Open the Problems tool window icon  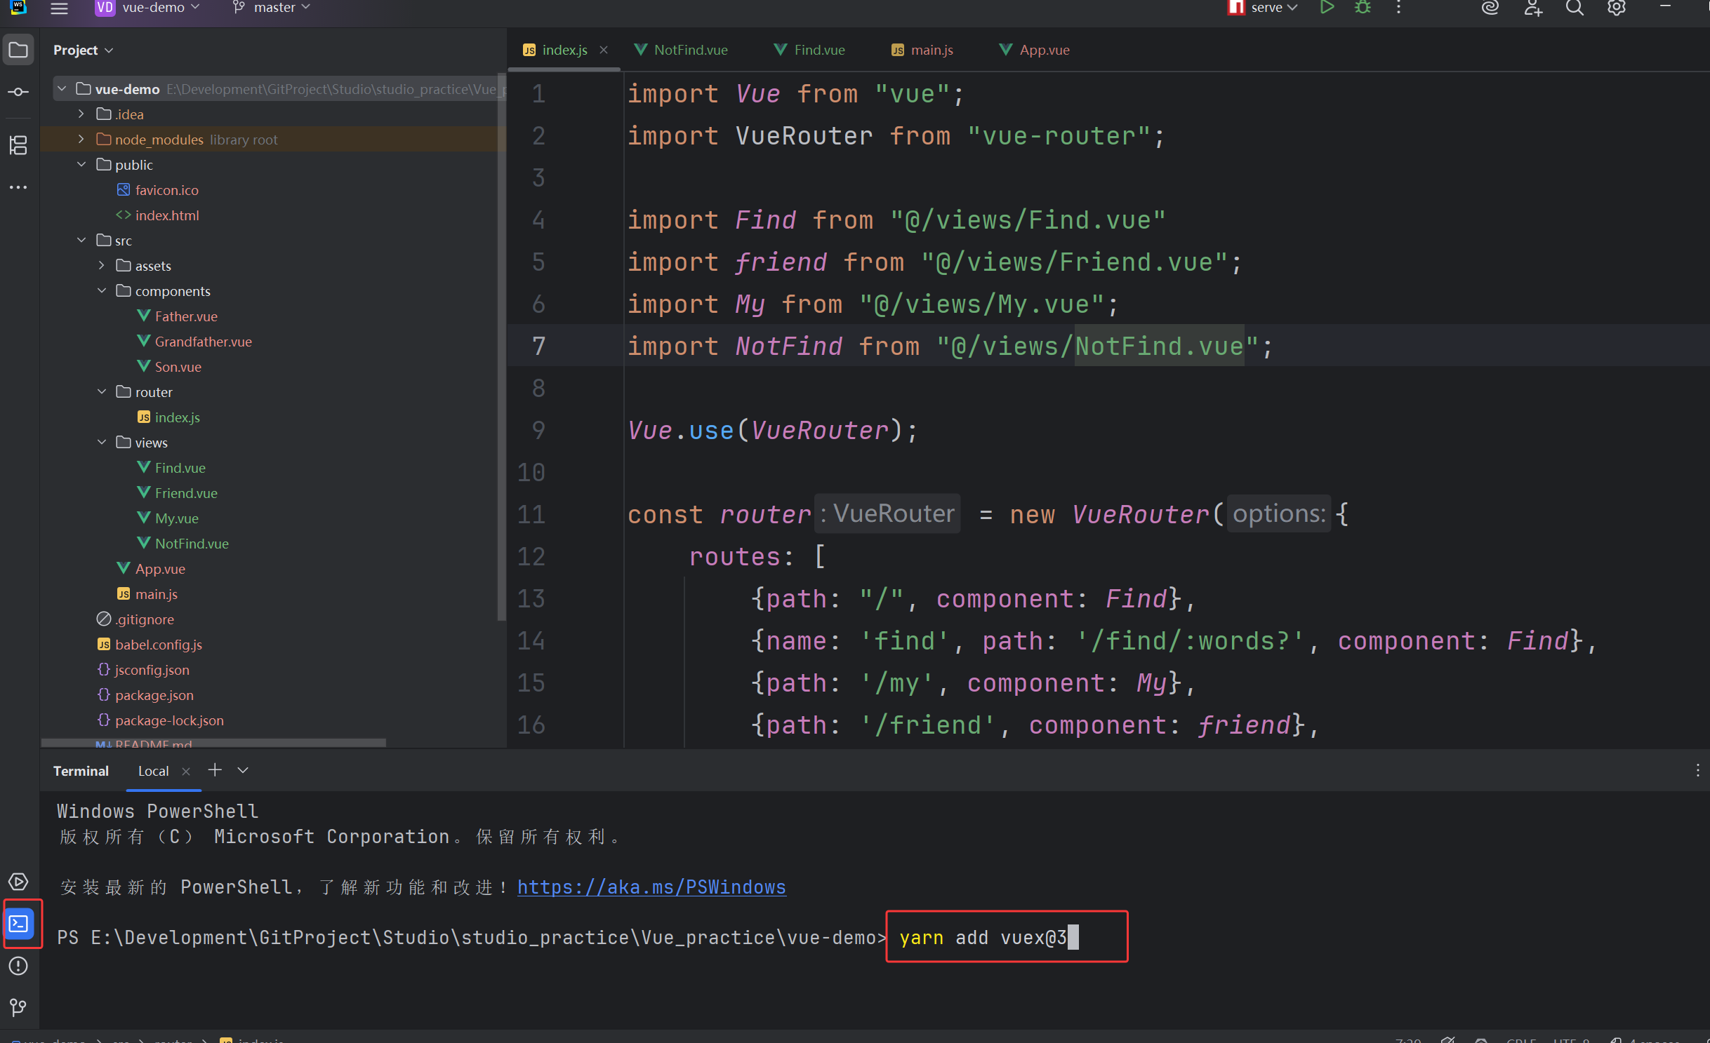pos(18,966)
